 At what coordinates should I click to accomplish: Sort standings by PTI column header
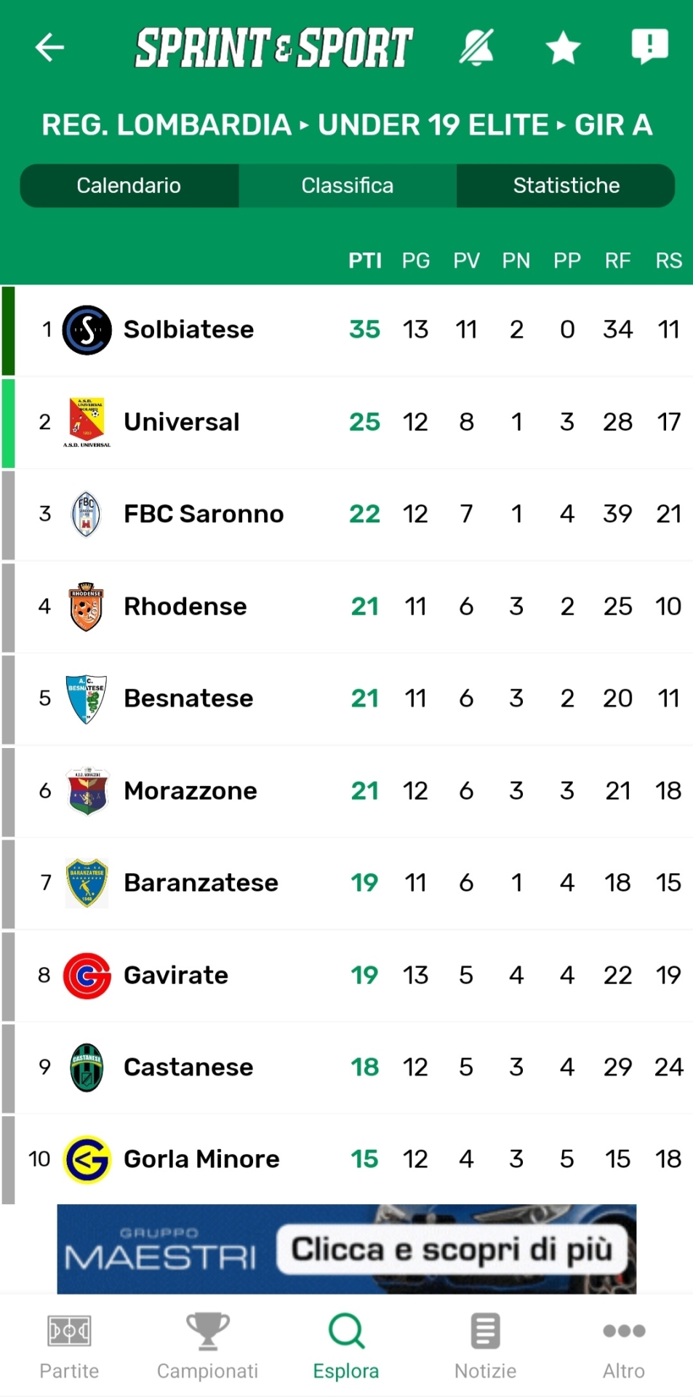pos(364,260)
